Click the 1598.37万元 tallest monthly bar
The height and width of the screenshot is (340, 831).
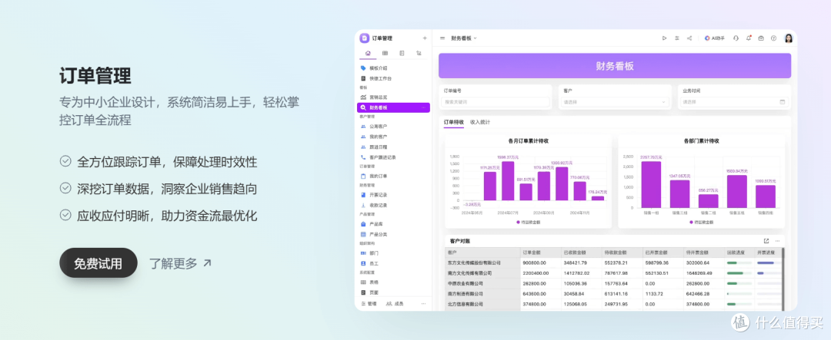(x=508, y=181)
